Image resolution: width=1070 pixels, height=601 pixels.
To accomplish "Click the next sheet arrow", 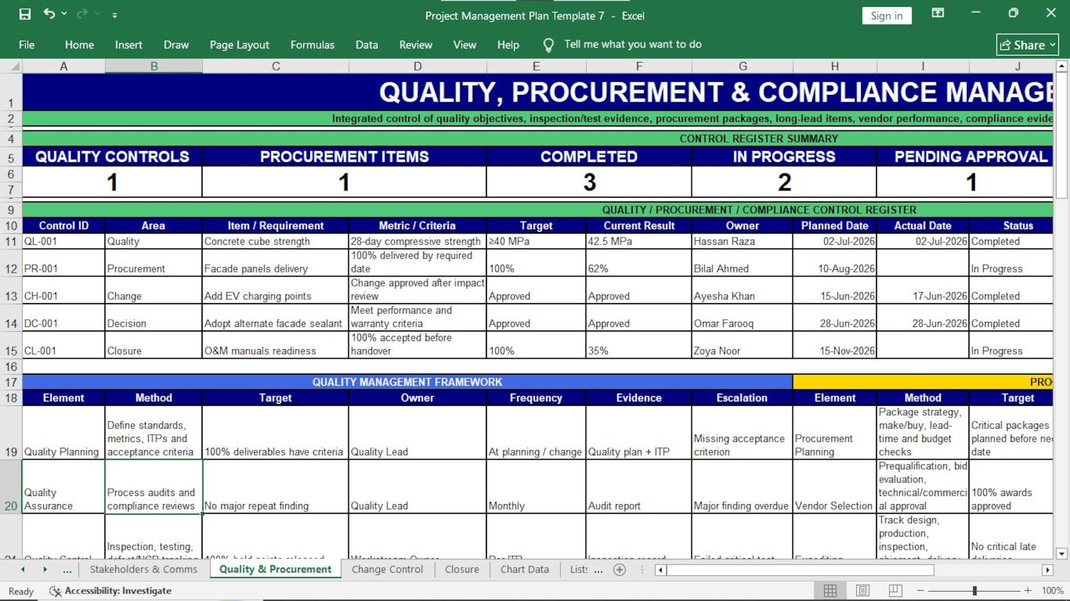I will (x=45, y=569).
